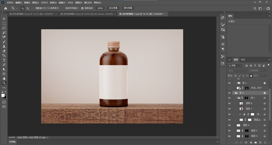Hide 图层 8 with its eye icon
This screenshot has width=272, height=145.
[229, 103]
